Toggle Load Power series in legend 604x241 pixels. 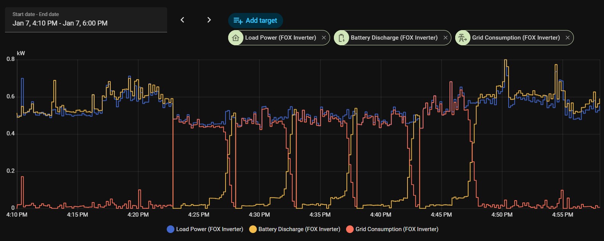tap(209, 229)
